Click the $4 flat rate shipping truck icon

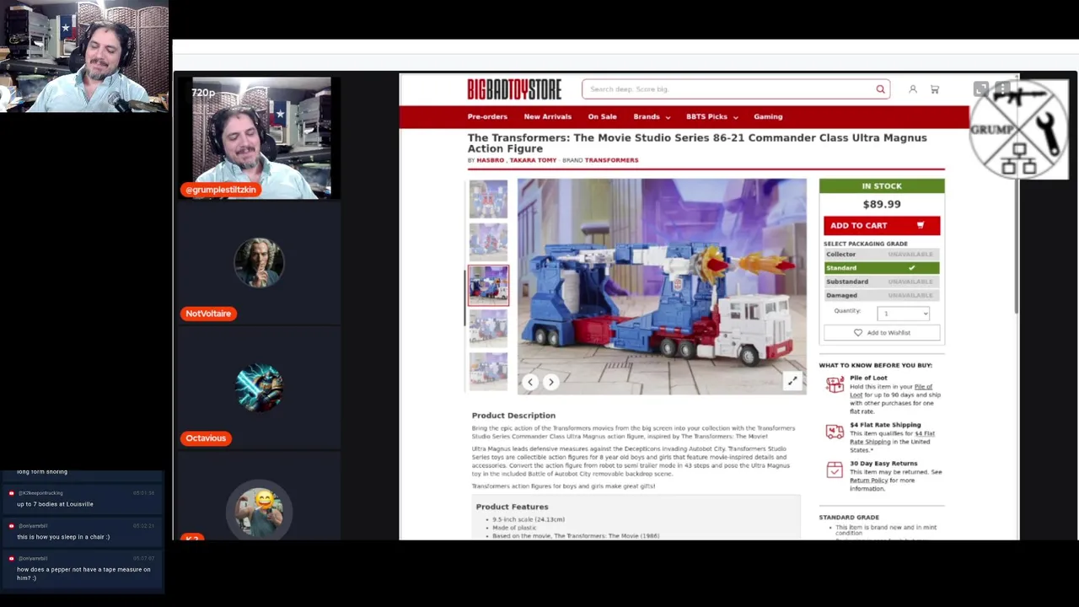835,432
